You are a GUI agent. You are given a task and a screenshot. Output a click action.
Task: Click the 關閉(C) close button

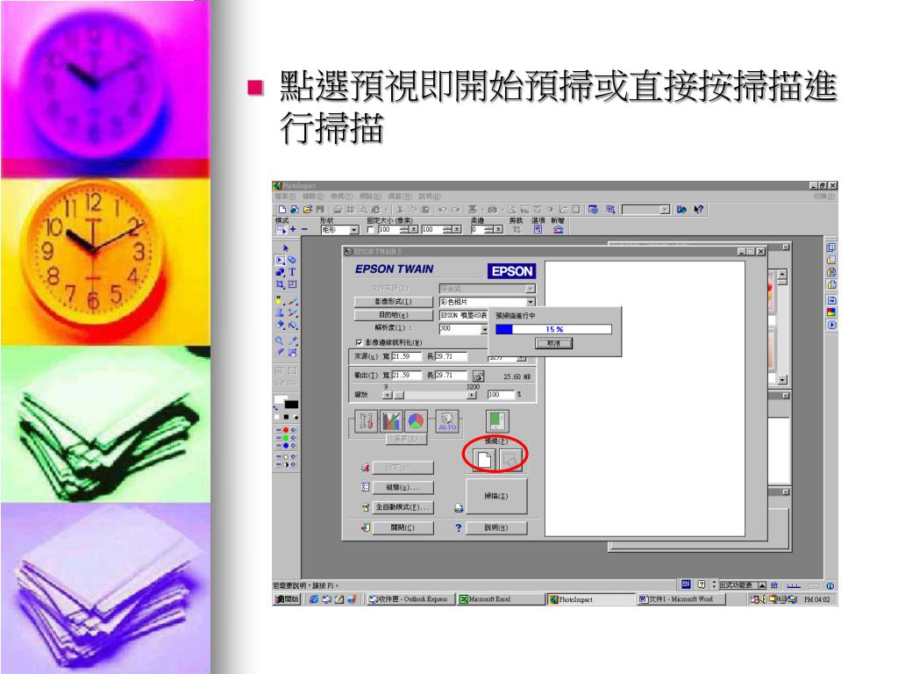pyautogui.click(x=403, y=527)
